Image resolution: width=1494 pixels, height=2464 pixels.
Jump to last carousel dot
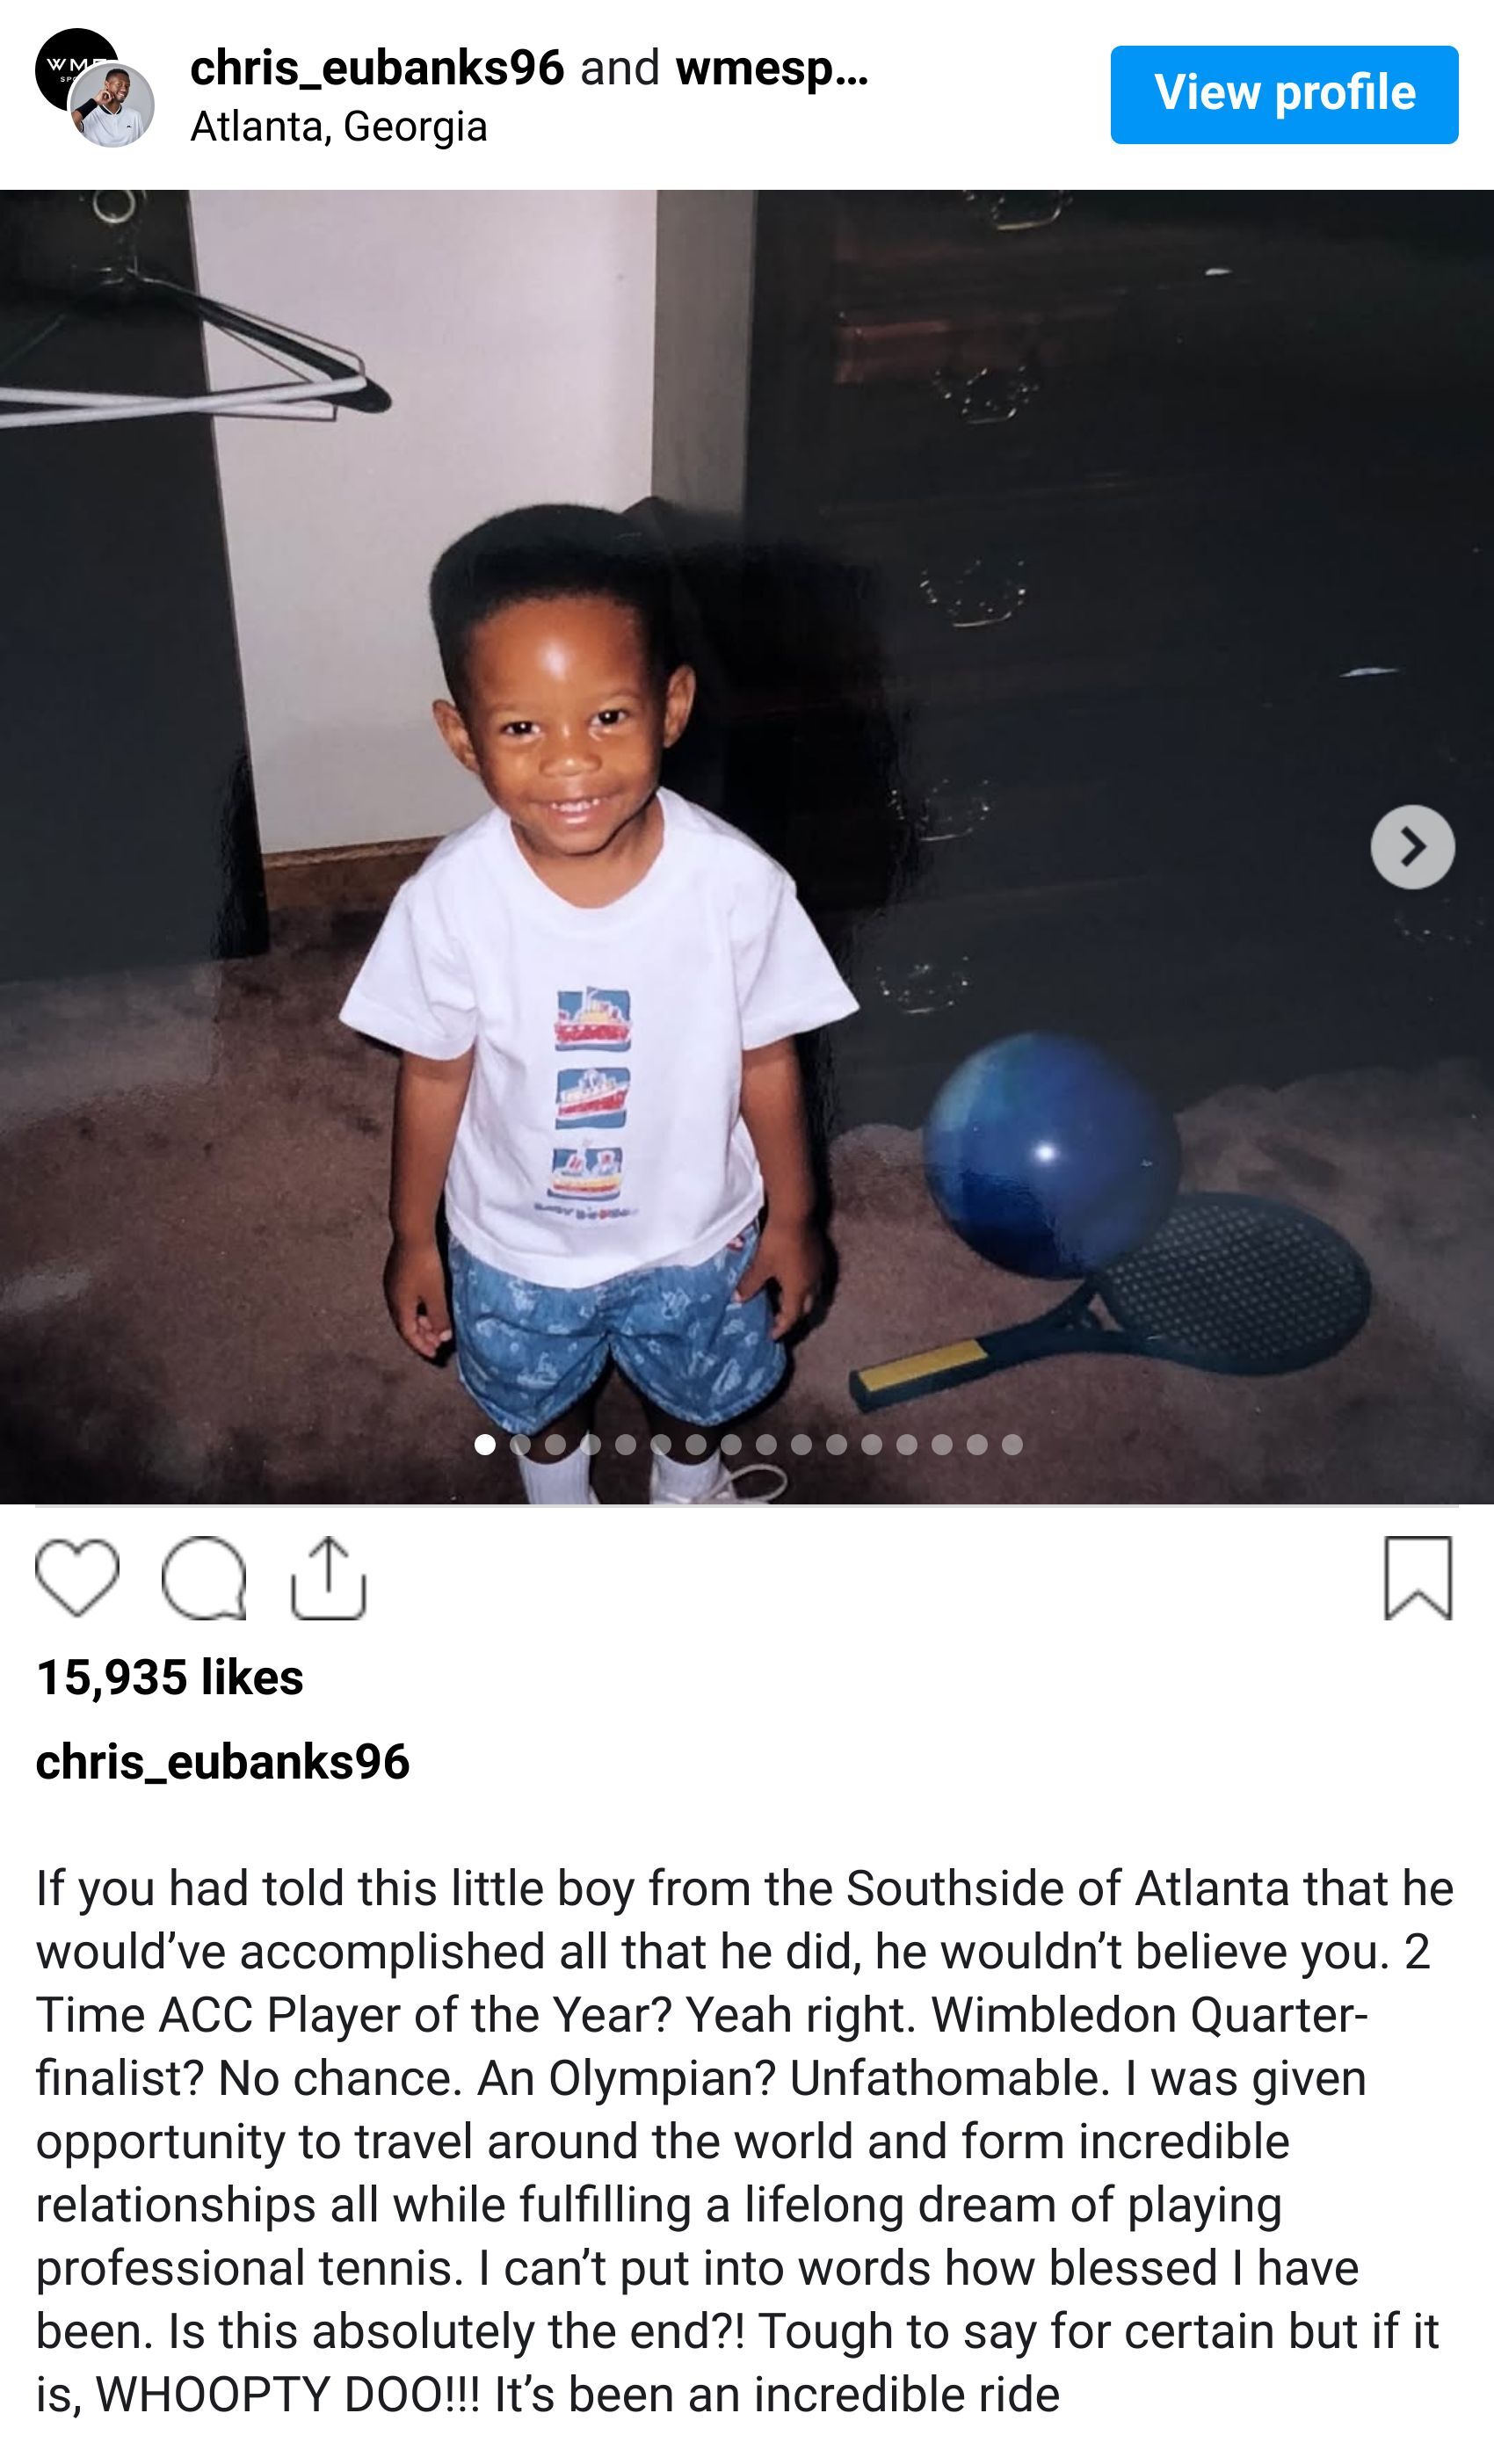click(1012, 1444)
